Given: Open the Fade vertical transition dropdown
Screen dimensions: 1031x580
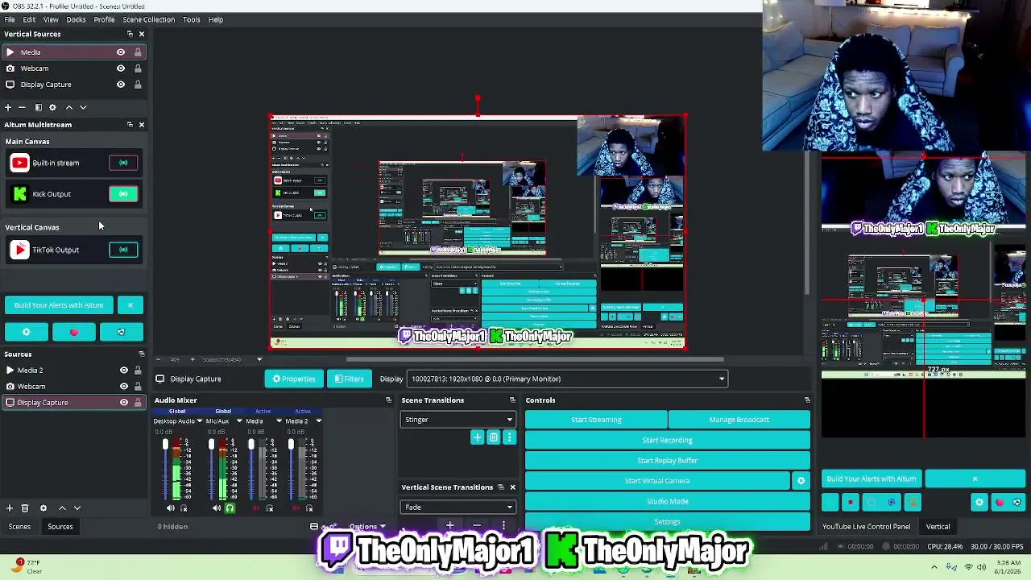Looking at the screenshot, I should (x=458, y=507).
